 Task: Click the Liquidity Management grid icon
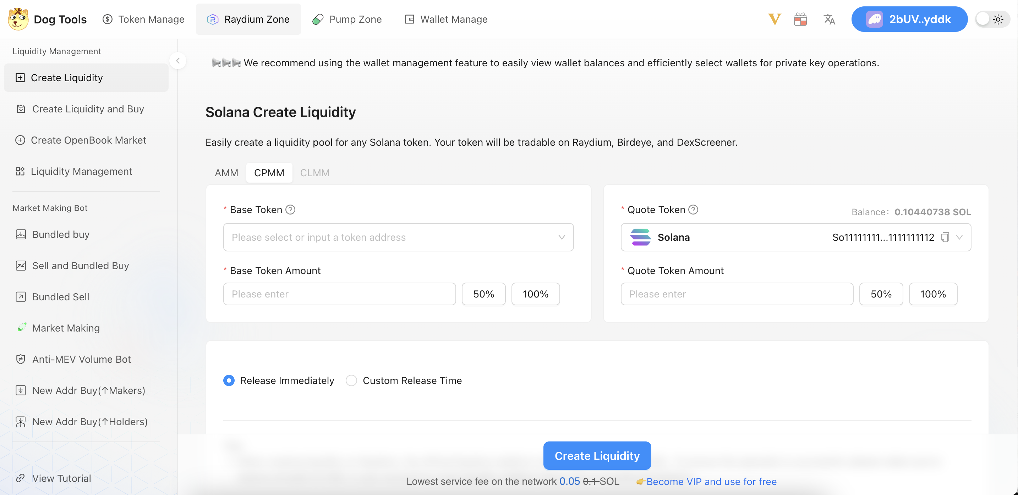click(x=20, y=171)
